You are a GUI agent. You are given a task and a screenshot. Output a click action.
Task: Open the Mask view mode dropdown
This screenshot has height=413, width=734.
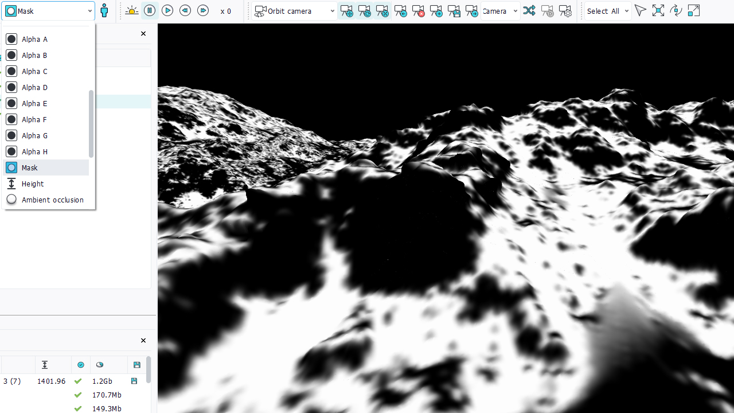(48, 11)
